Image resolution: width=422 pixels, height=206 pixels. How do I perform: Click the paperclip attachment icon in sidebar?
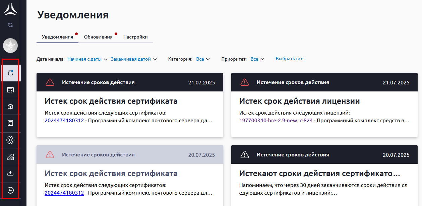[10, 157]
